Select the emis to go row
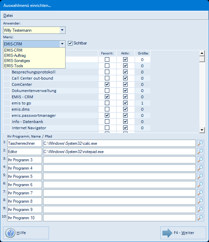 point(77,103)
